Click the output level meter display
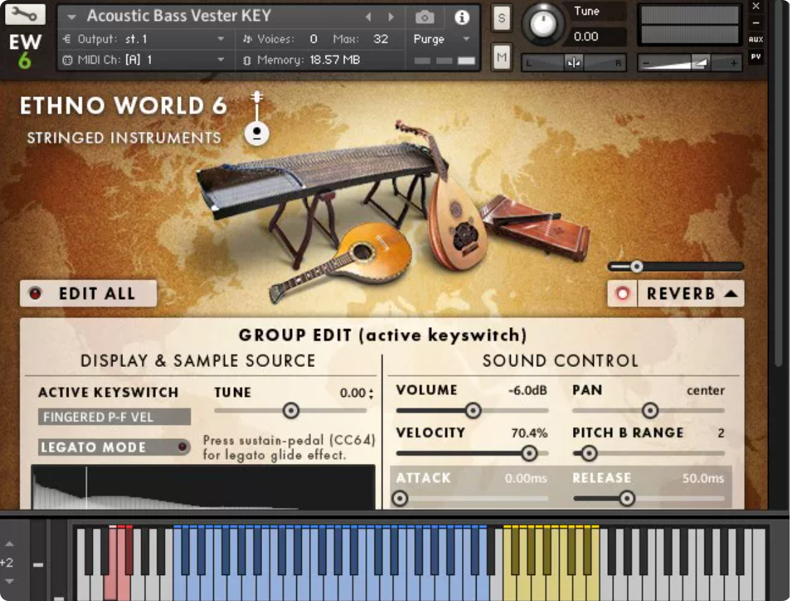The image size is (791, 601). point(689,25)
